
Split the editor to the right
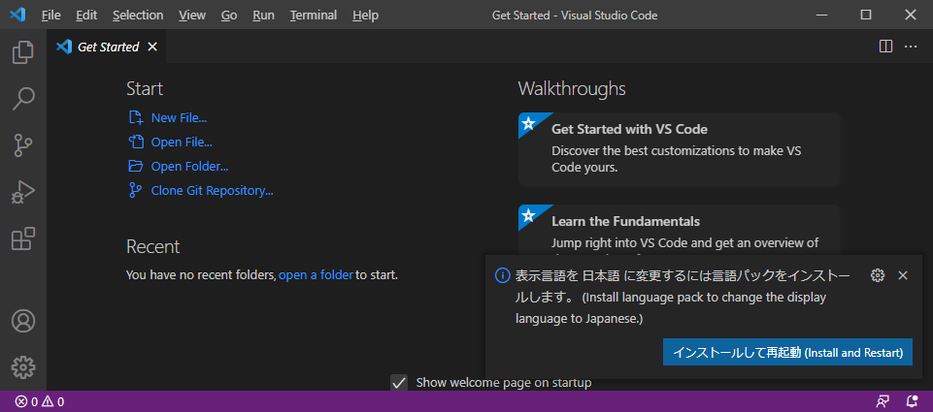coord(885,47)
